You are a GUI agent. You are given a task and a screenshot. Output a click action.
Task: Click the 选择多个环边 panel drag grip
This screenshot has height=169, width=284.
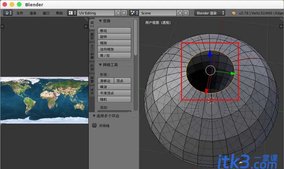[134, 116]
